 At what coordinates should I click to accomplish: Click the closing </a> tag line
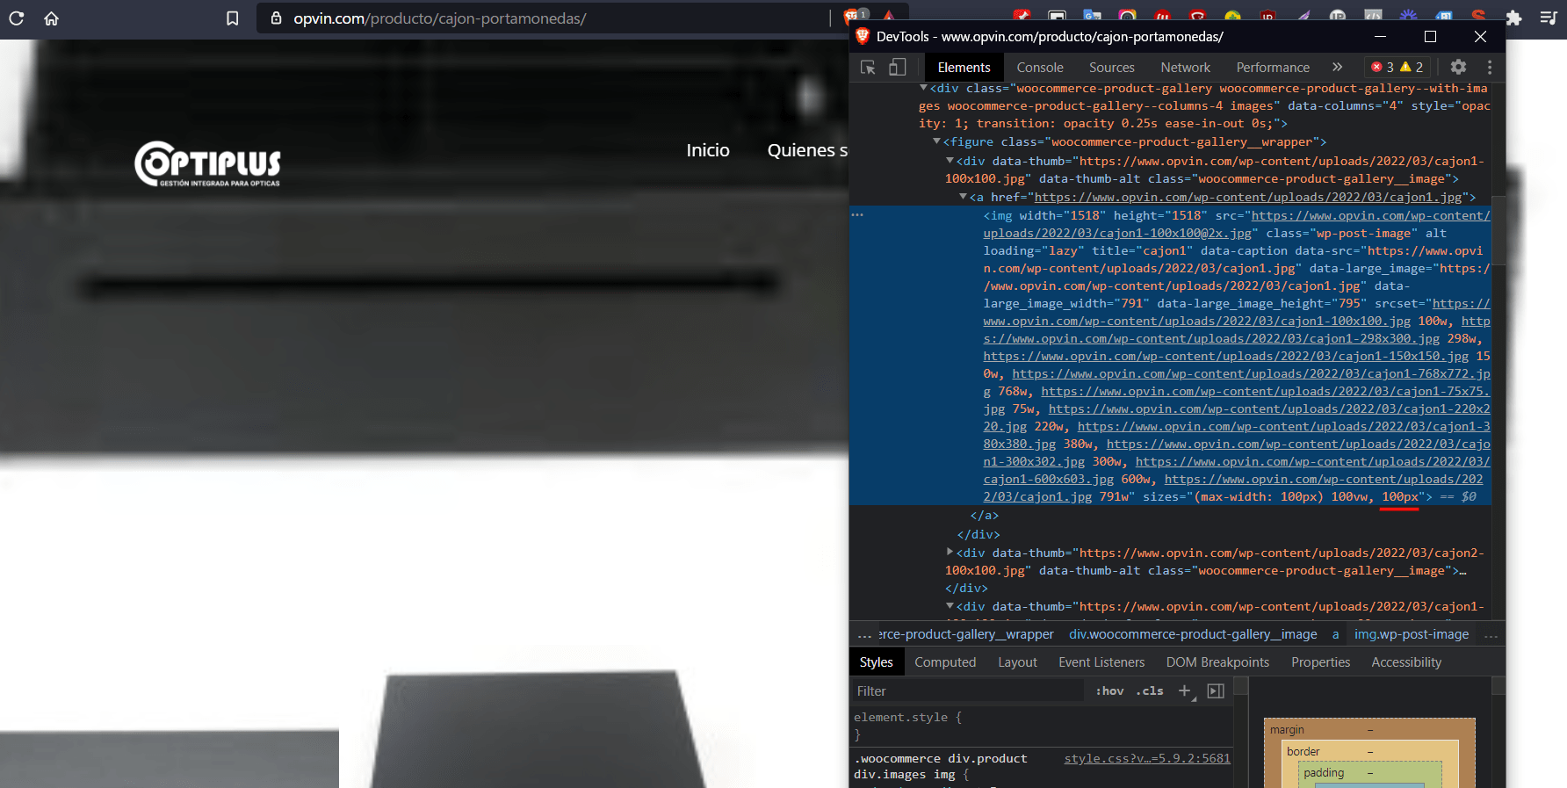[x=984, y=516]
